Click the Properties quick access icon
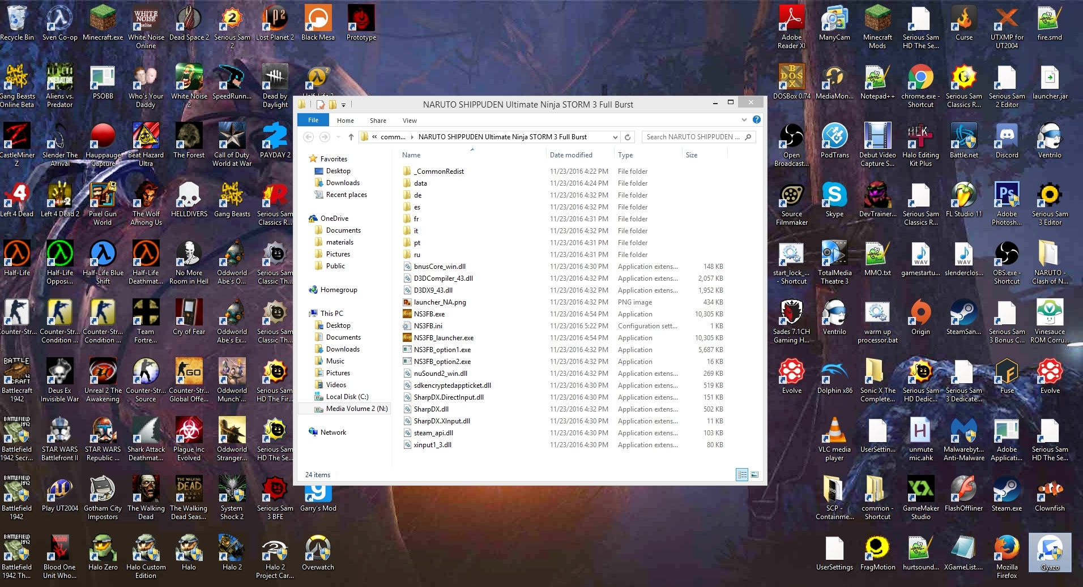The height and width of the screenshot is (587, 1083). coord(321,104)
